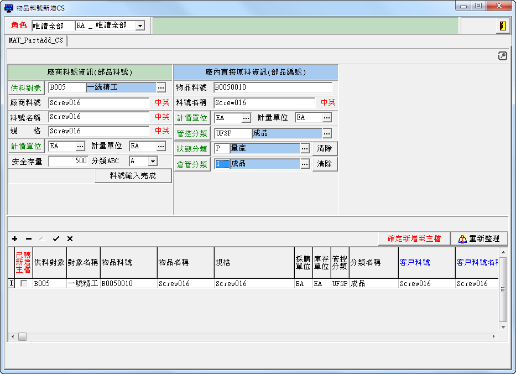The width and height of the screenshot is (516, 374).
Task: Click the plus icon to add record
Action: [14, 238]
